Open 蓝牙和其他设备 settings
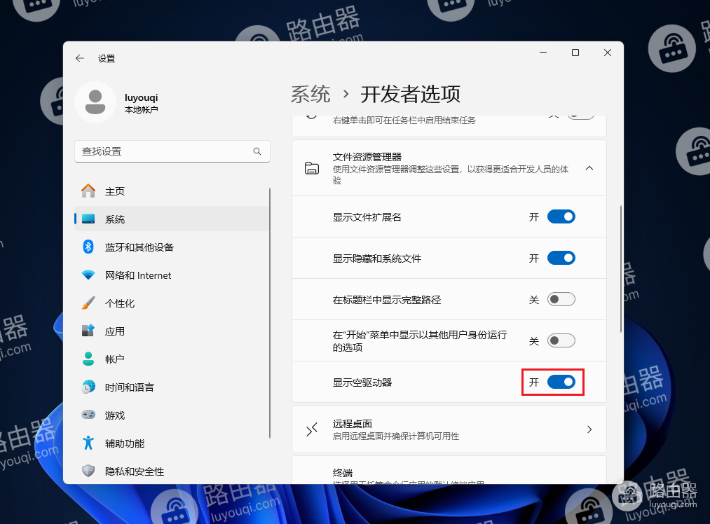Image resolution: width=710 pixels, height=524 pixels. tap(172, 247)
